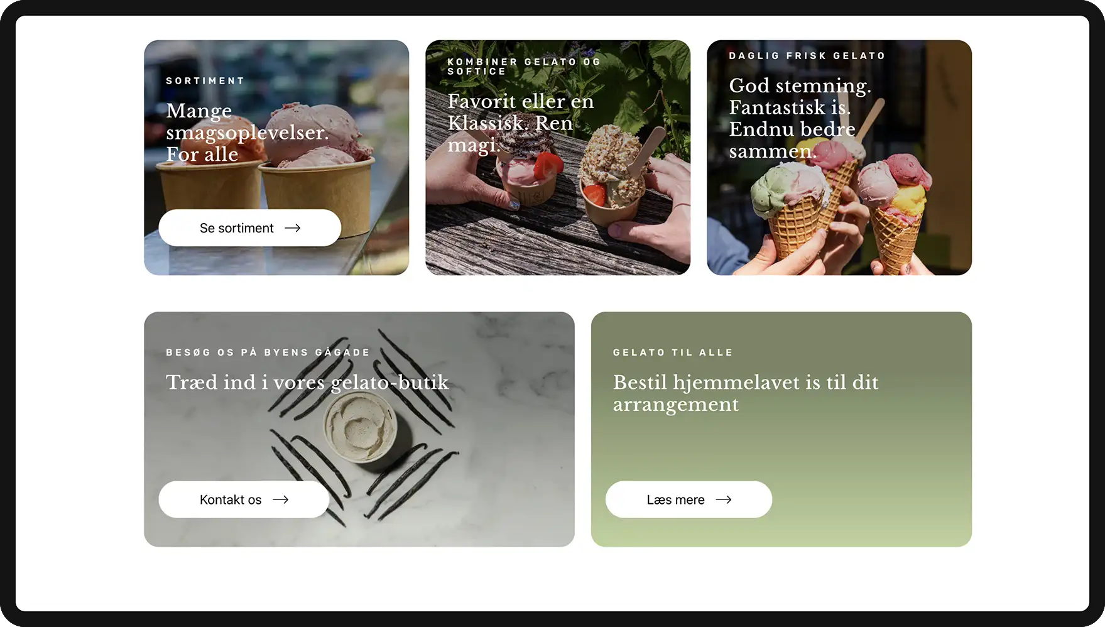Screen dimensions: 1105x627
Task: Click the Læs mere button
Action: pos(689,499)
